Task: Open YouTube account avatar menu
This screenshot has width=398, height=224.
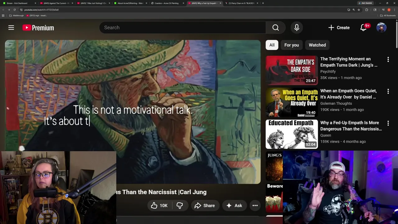Action: tap(381, 28)
